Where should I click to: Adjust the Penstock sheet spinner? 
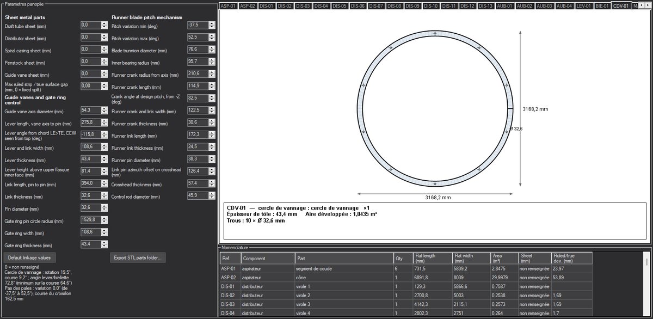104,62
